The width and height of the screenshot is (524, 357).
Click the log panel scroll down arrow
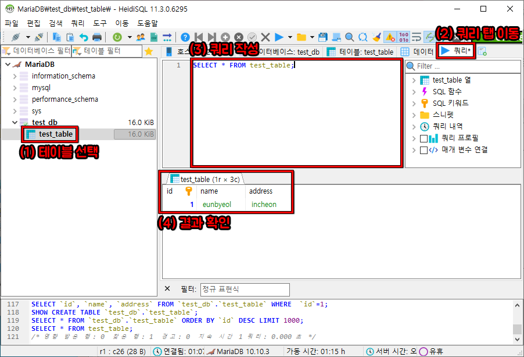pos(517,339)
